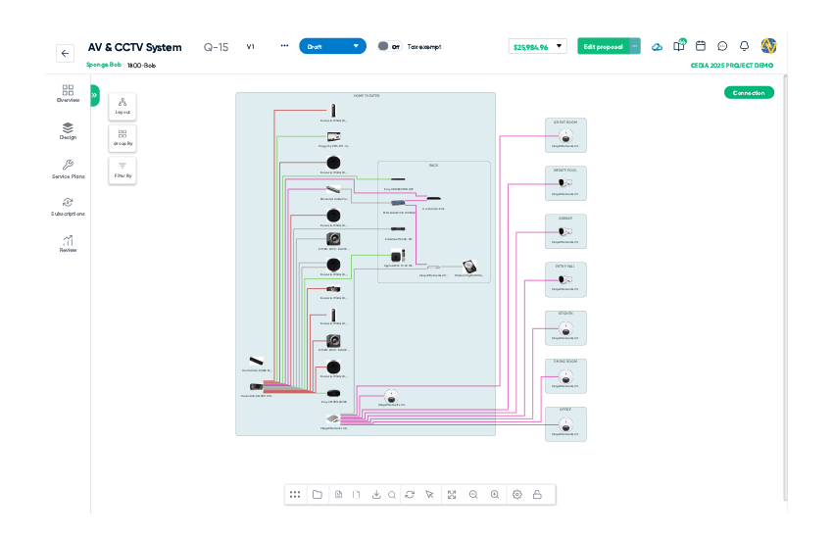This screenshot has height=539, width=833.
Task: Click the notifications bell icon
Action: point(744,46)
